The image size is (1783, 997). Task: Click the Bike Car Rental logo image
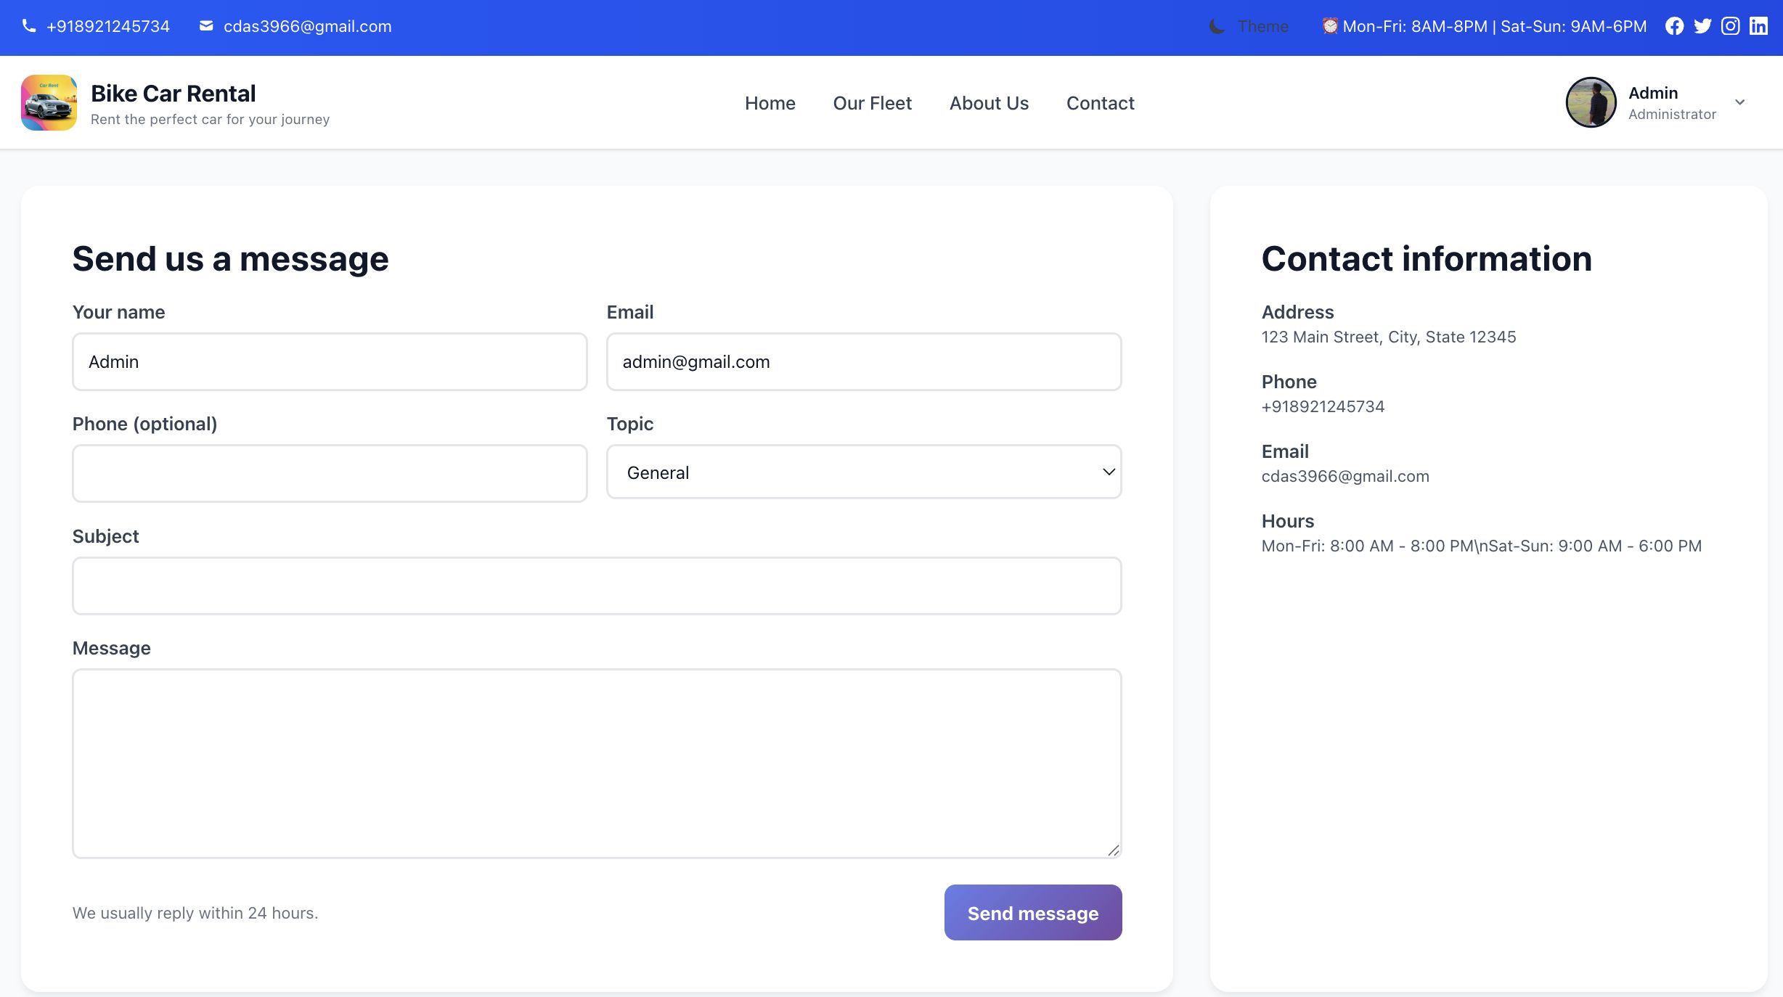pyautogui.click(x=49, y=102)
